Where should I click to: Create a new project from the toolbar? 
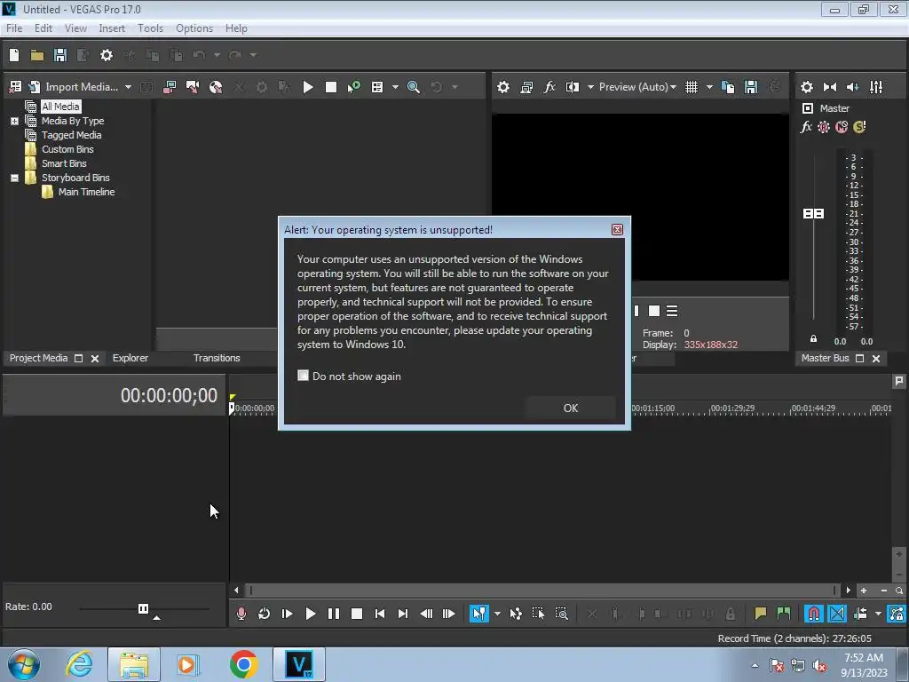14,55
